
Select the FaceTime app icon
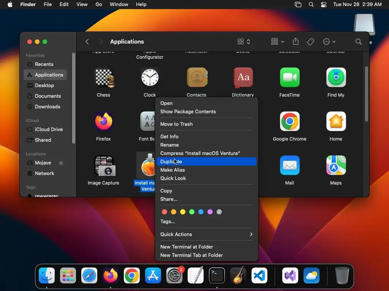(289, 77)
